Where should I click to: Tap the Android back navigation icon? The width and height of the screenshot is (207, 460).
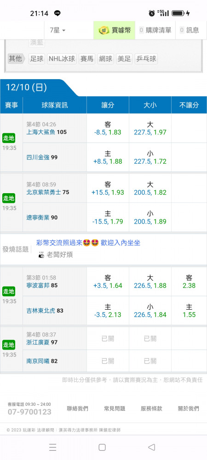(152, 447)
